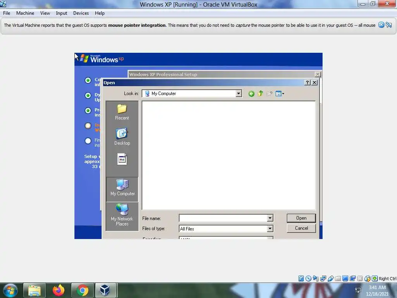Open the View menu
Image resolution: width=397 pixels, height=298 pixels.
coord(45,13)
